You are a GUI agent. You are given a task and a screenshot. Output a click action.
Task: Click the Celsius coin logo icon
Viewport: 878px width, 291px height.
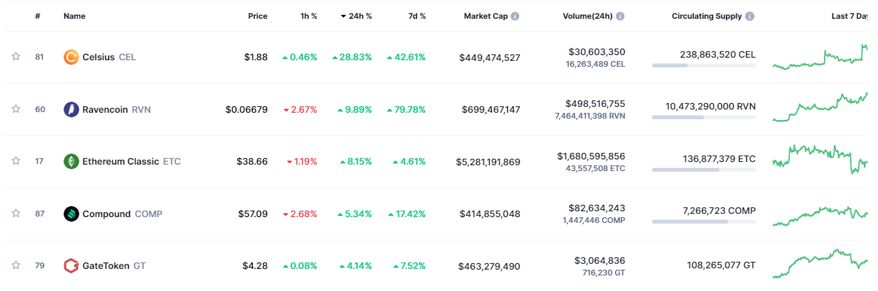pos(71,57)
